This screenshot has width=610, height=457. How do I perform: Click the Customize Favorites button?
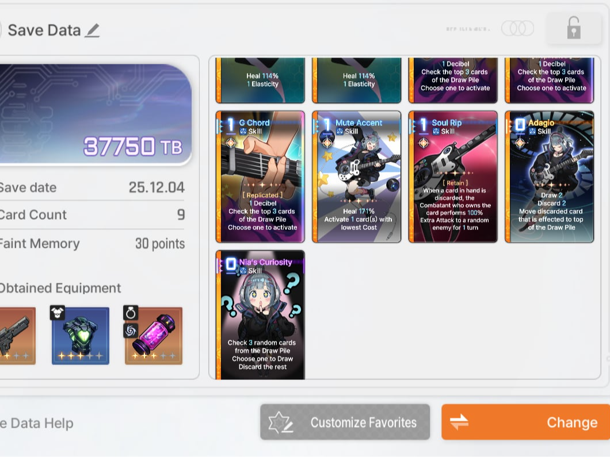coord(345,422)
